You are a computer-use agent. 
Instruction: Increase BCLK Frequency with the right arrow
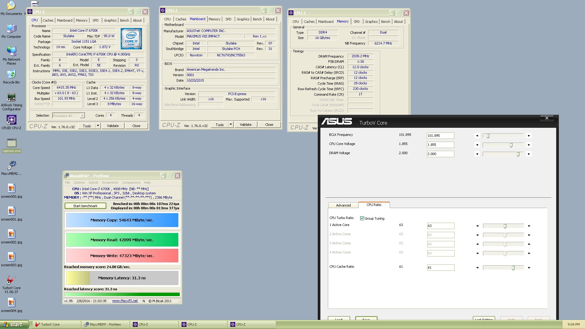tap(529, 136)
